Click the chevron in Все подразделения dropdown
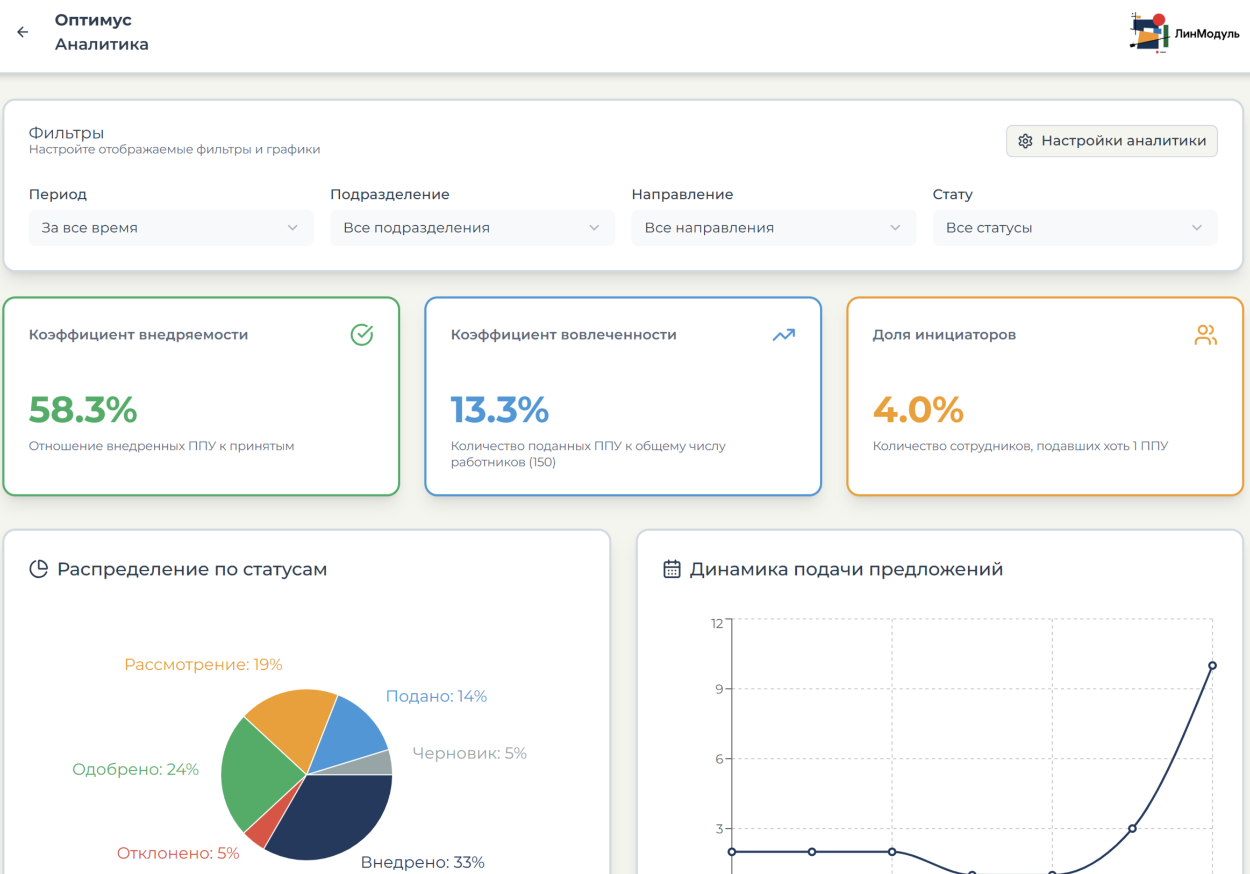This screenshot has width=1250, height=874. click(594, 227)
